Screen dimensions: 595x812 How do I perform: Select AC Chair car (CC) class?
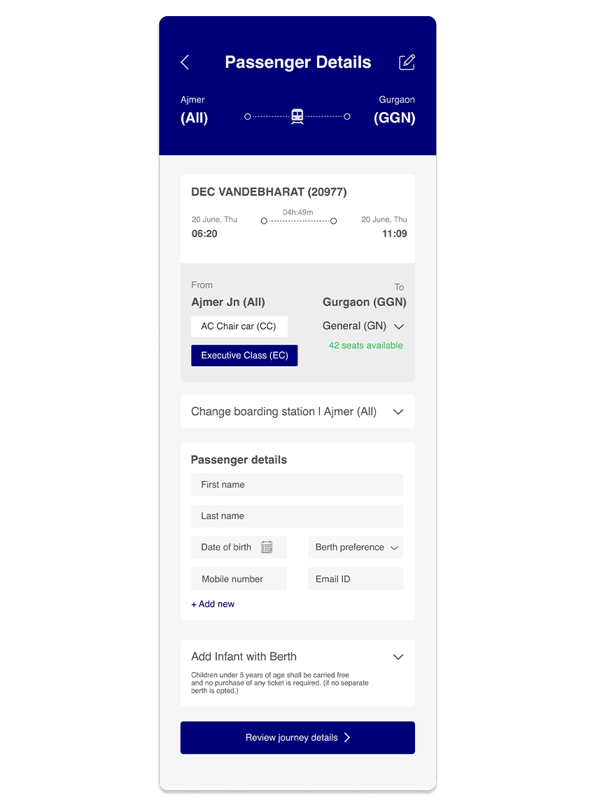239,326
